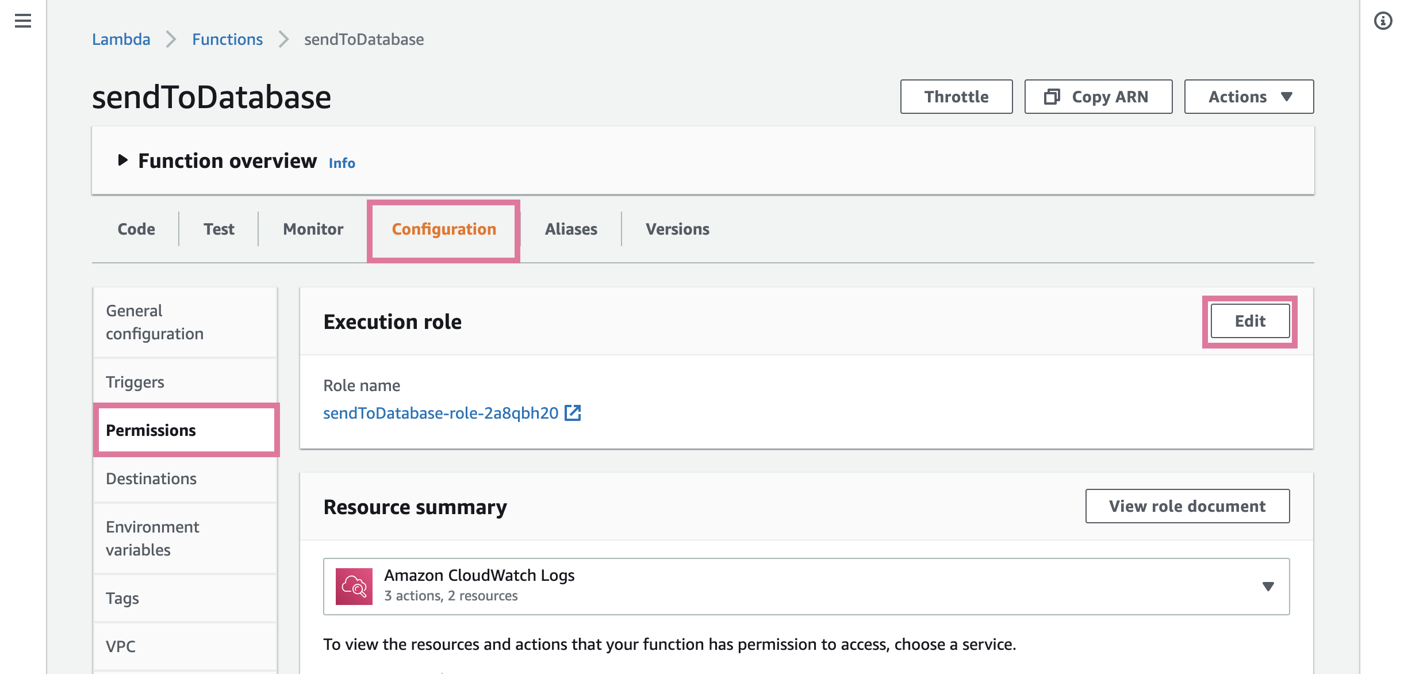Switch to the Code tab
This screenshot has width=1404, height=674.
pos(136,229)
